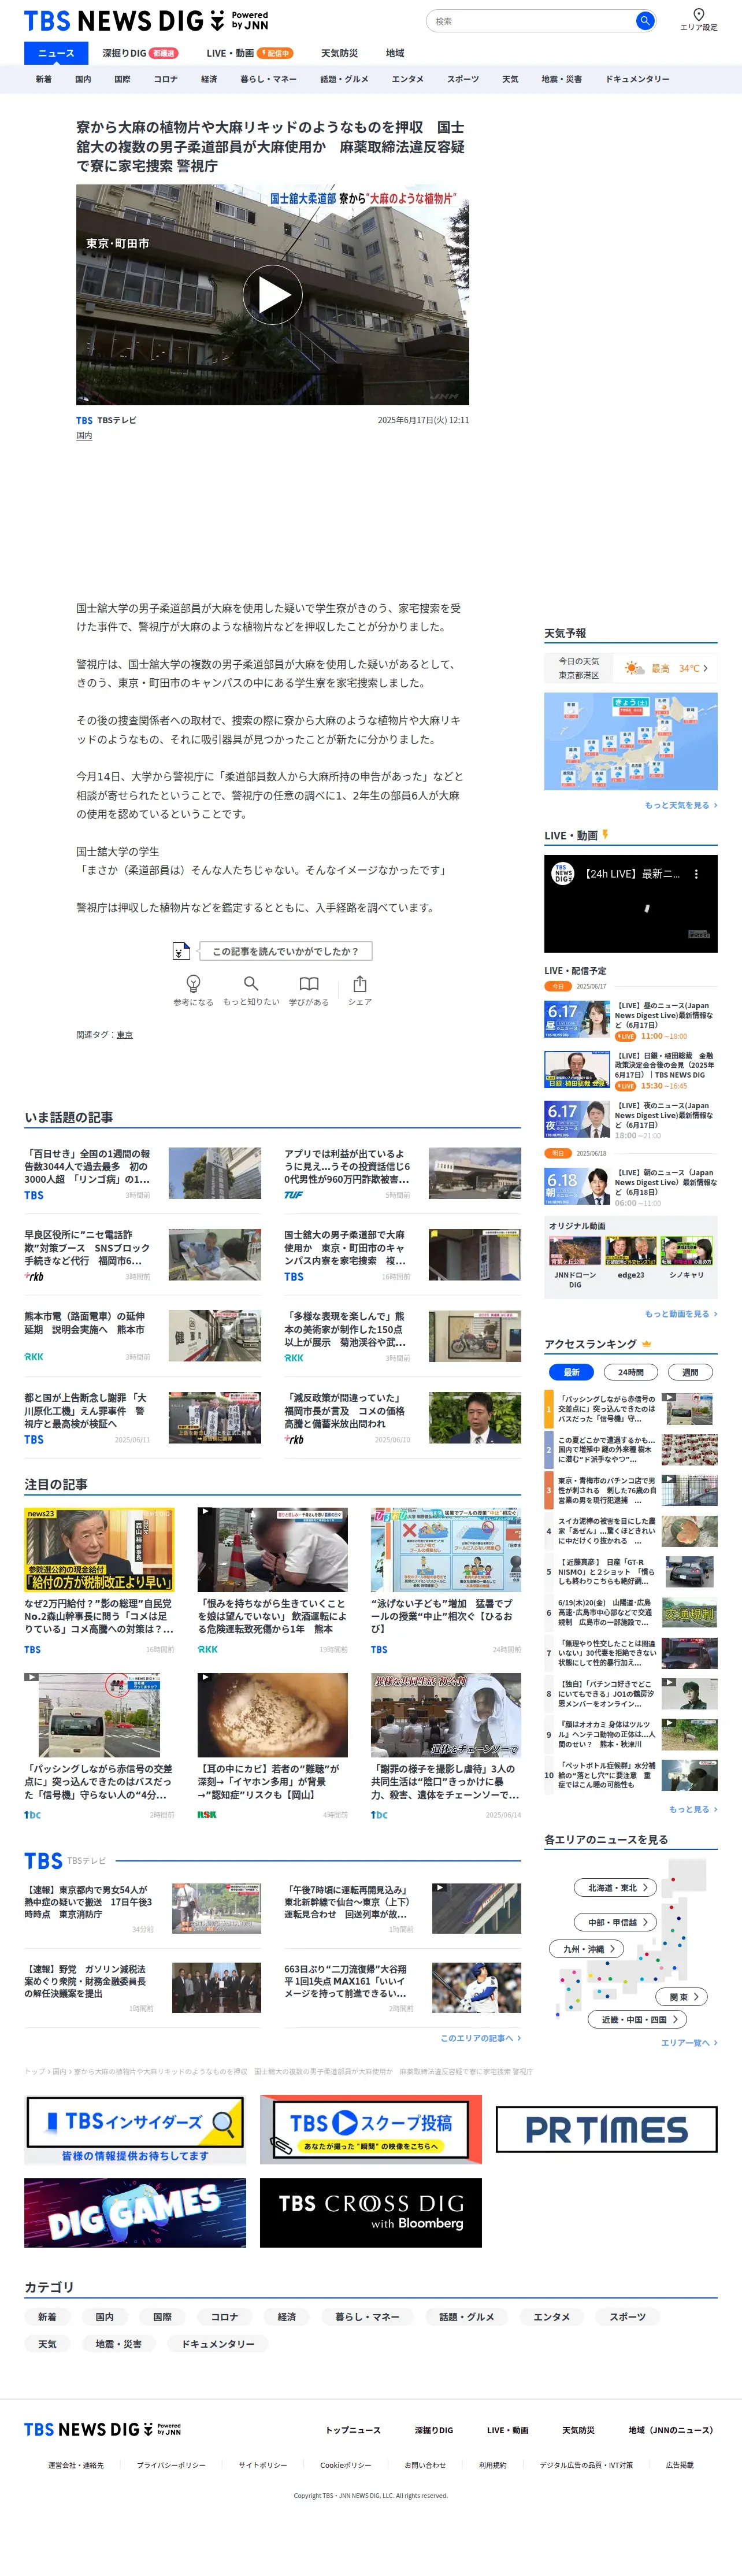Play the 国士舘大柔道部 article video
Viewport: 742px width, 2576px height.
[x=272, y=295]
